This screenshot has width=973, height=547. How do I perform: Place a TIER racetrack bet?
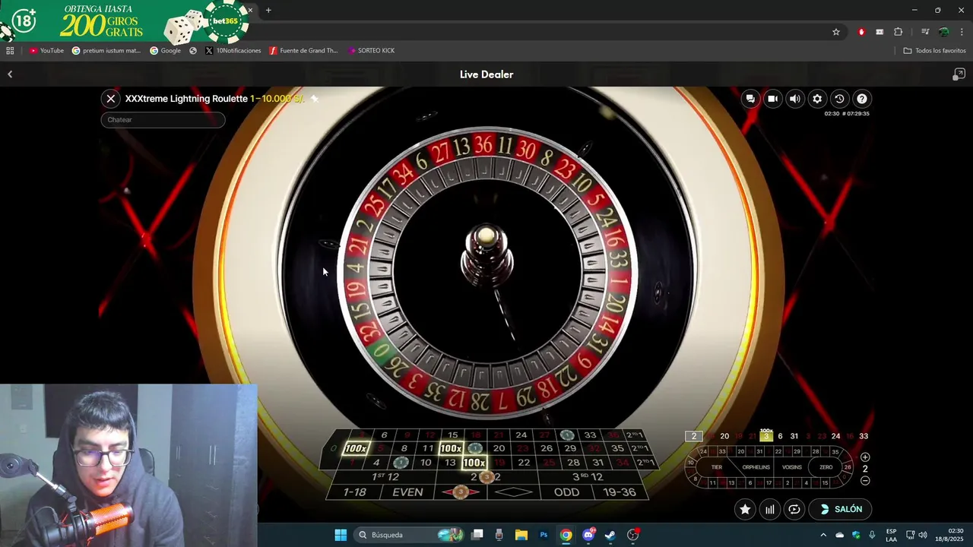717,467
